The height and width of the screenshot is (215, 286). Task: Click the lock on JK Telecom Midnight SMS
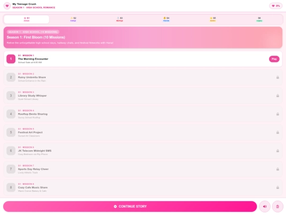[x=278, y=151]
